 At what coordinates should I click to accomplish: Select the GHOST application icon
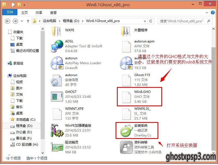click(57, 97)
